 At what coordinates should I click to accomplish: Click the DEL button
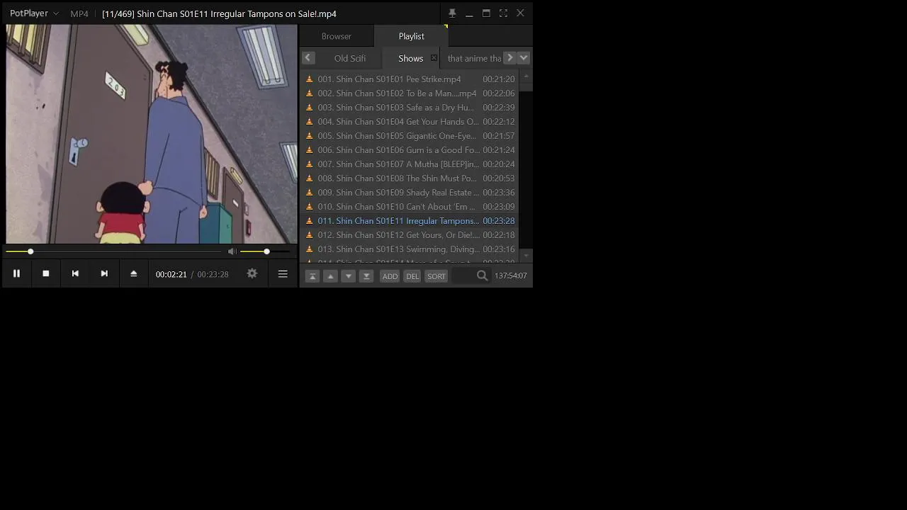[412, 276]
